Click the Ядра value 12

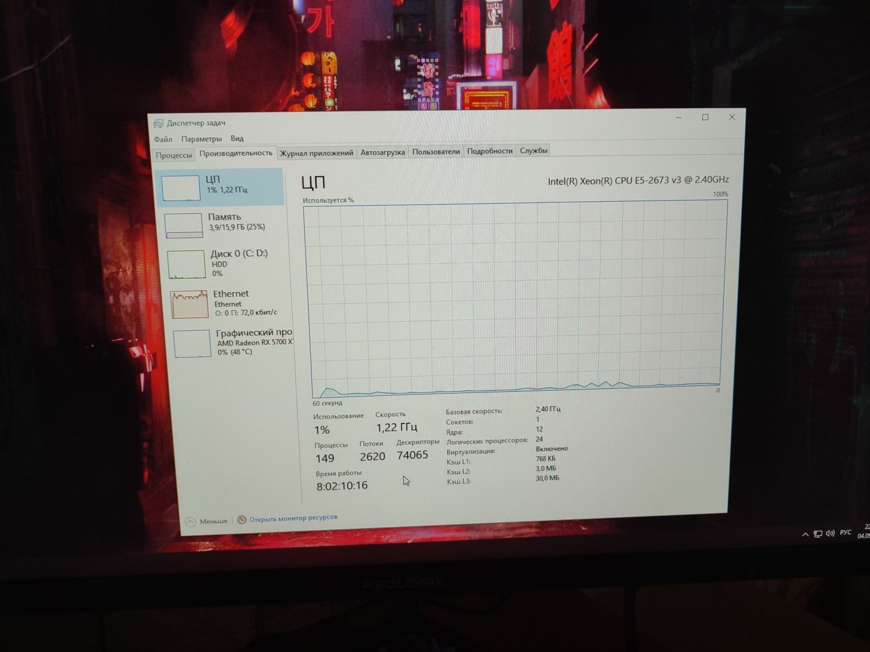point(539,429)
